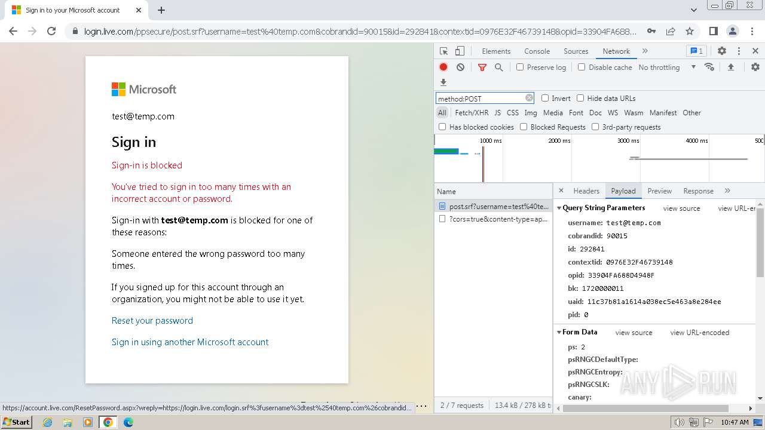765x430 pixels.
Task: Select the inspect element picker icon
Action: click(x=443, y=51)
